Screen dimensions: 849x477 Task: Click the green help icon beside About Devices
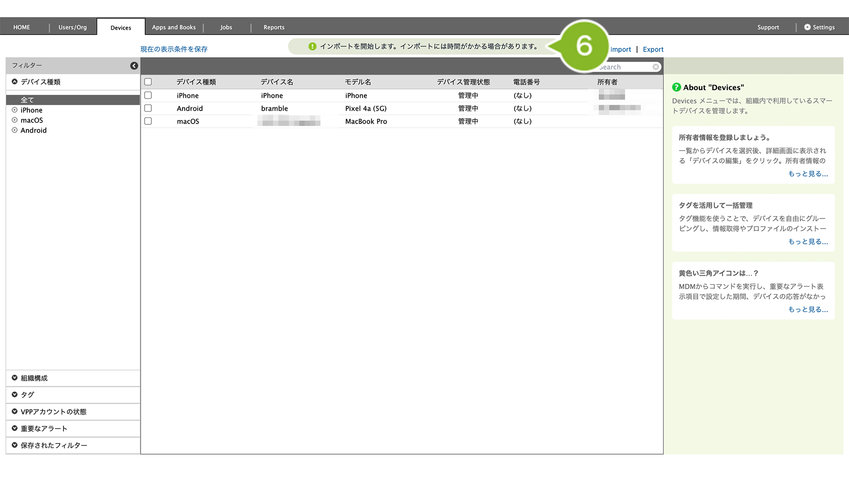pos(676,87)
